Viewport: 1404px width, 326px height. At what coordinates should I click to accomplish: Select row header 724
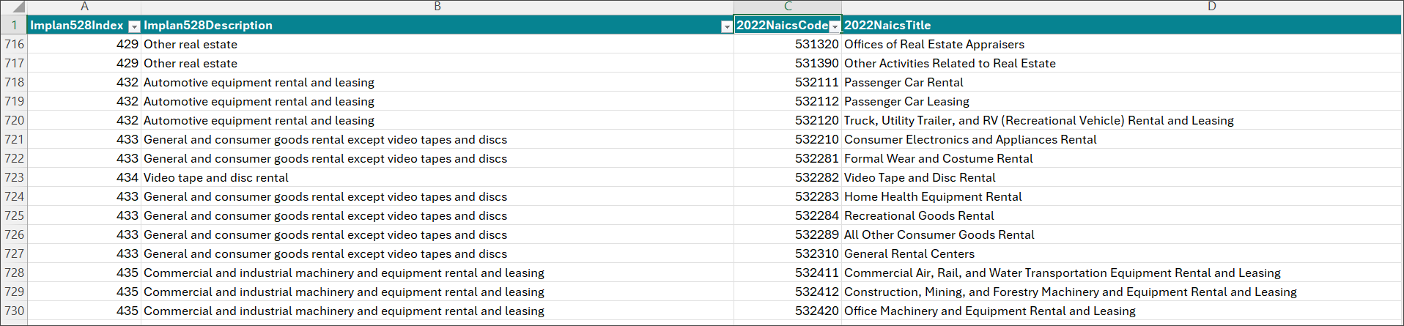pos(14,196)
